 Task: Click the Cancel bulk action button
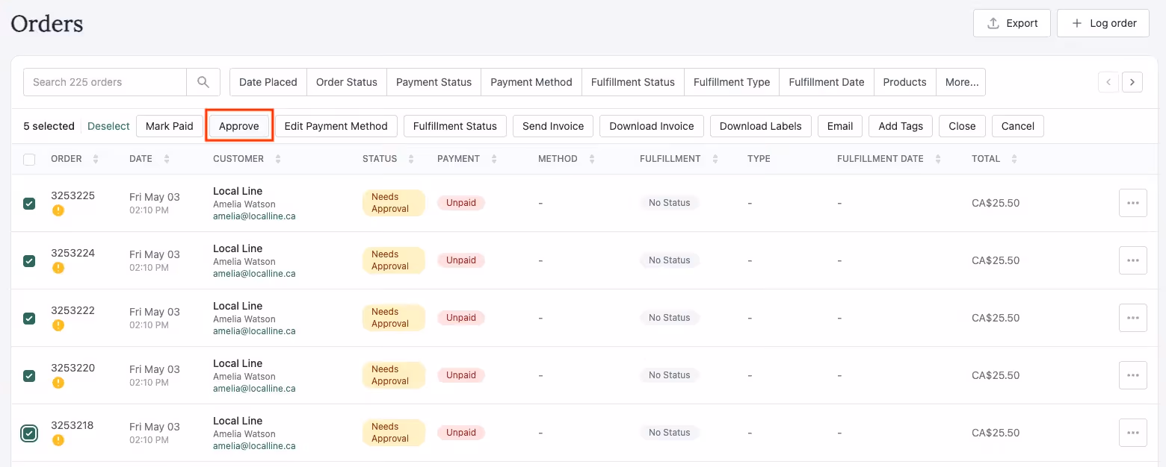1018,126
